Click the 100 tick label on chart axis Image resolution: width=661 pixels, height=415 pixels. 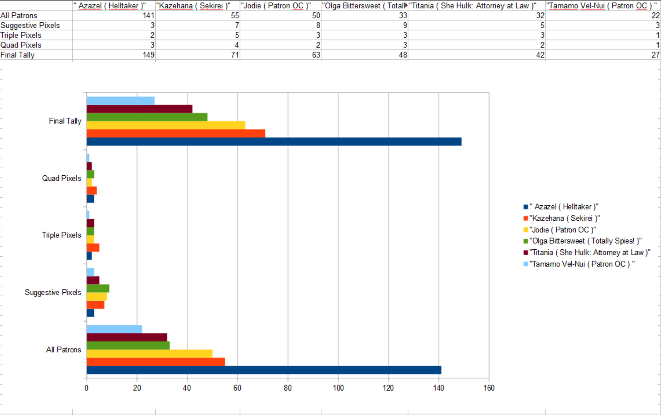[x=338, y=388]
